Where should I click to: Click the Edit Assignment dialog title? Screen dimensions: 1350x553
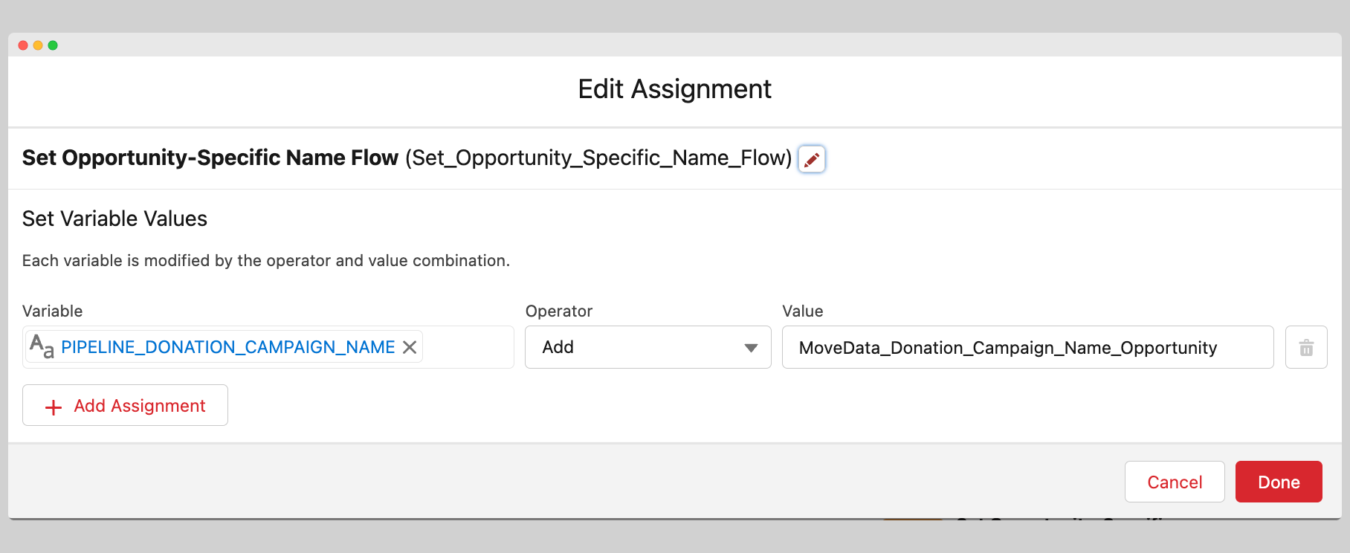pyautogui.click(x=674, y=89)
